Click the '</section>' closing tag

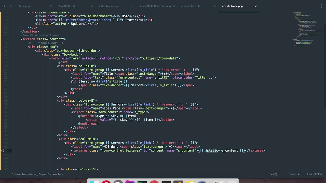click(x=30, y=32)
